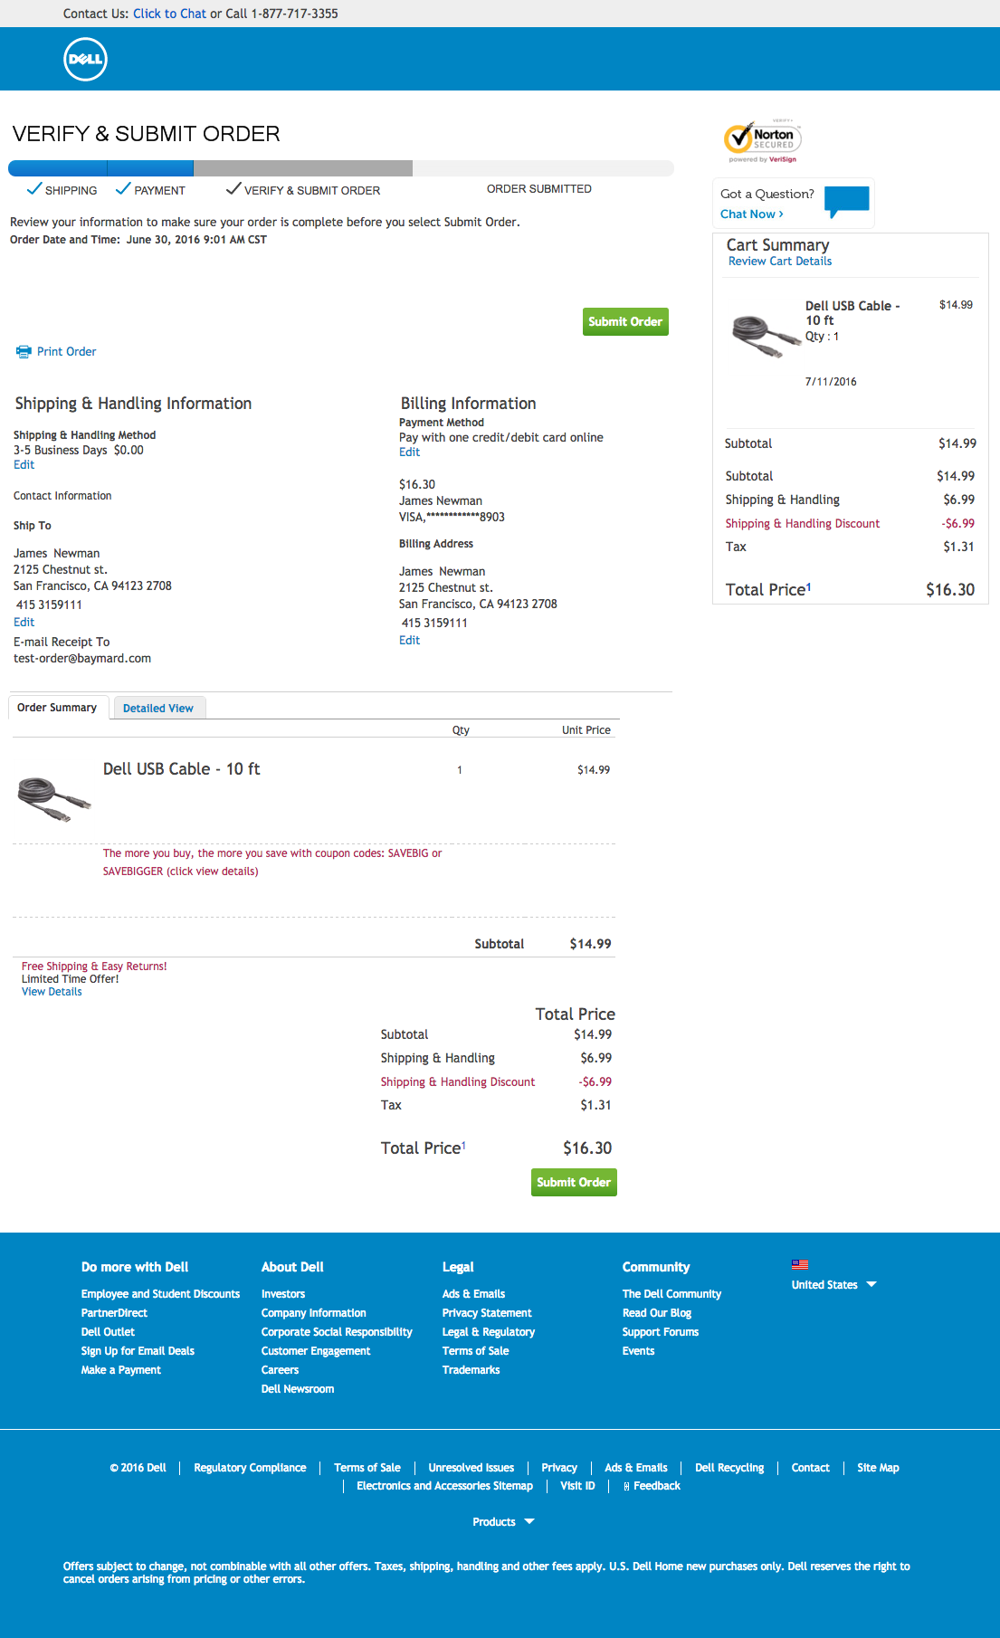Edit the Billing Address information
This screenshot has width=1000, height=1638.
pyautogui.click(x=409, y=640)
